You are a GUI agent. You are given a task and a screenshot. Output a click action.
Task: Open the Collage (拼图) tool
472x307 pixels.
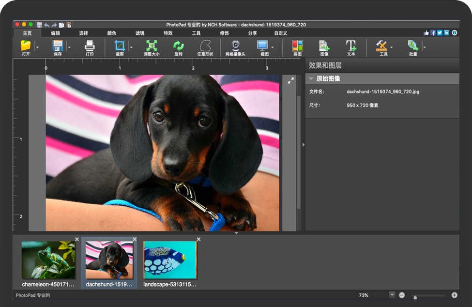point(297,46)
